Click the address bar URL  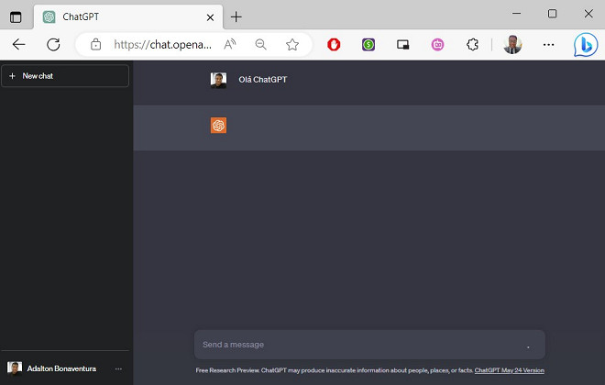[x=162, y=44]
